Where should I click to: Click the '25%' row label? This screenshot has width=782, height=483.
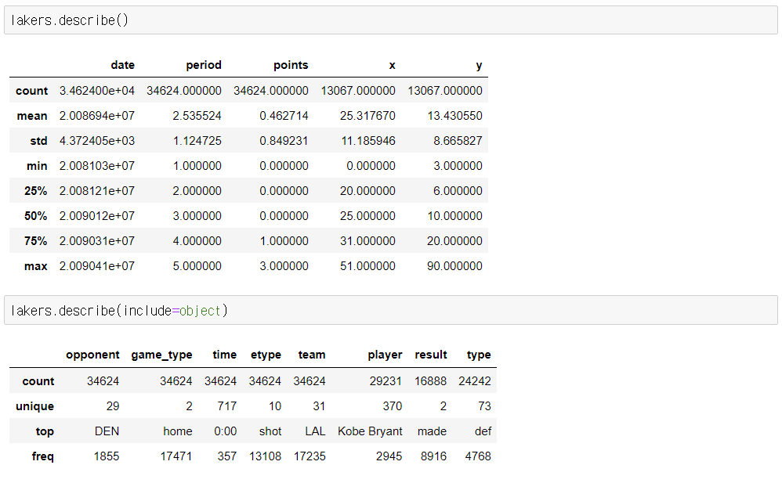(x=35, y=191)
